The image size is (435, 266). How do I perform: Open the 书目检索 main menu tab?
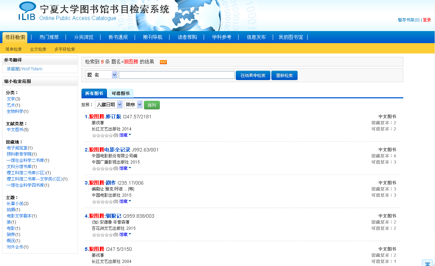coord(15,37)
